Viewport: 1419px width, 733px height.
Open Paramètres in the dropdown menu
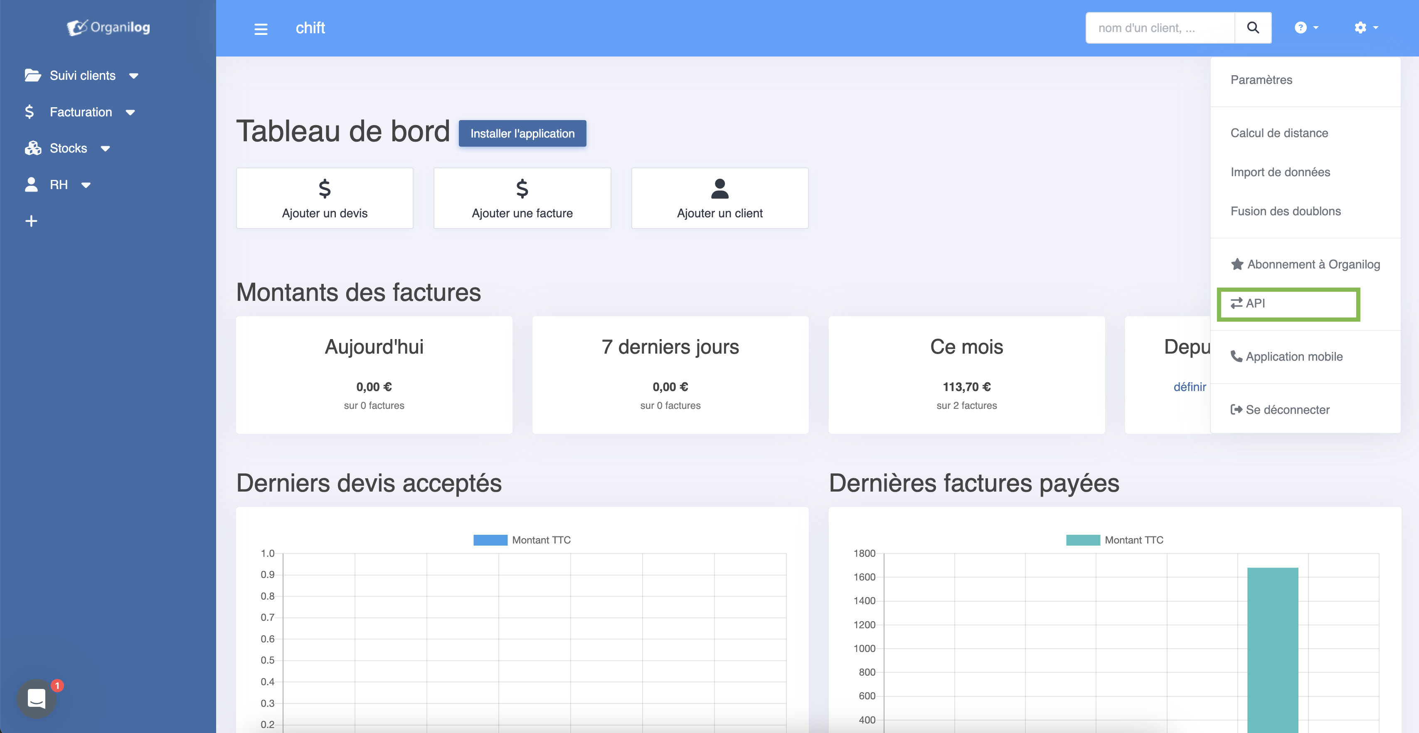tap(1261, 80)
